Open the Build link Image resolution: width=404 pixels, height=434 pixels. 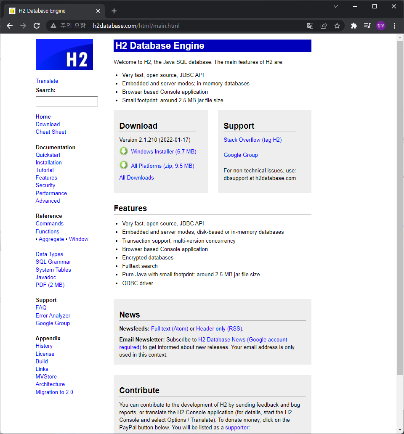[42, 361]
